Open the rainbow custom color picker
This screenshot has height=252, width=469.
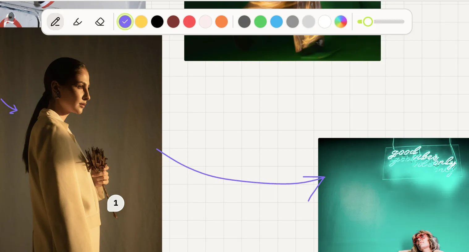coord(341,22)
